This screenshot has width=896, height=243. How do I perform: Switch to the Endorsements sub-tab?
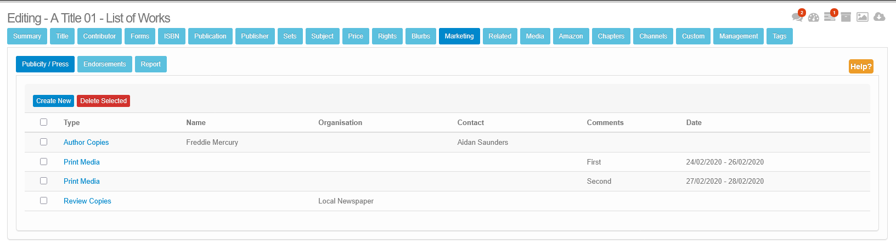tap(105, 64)
